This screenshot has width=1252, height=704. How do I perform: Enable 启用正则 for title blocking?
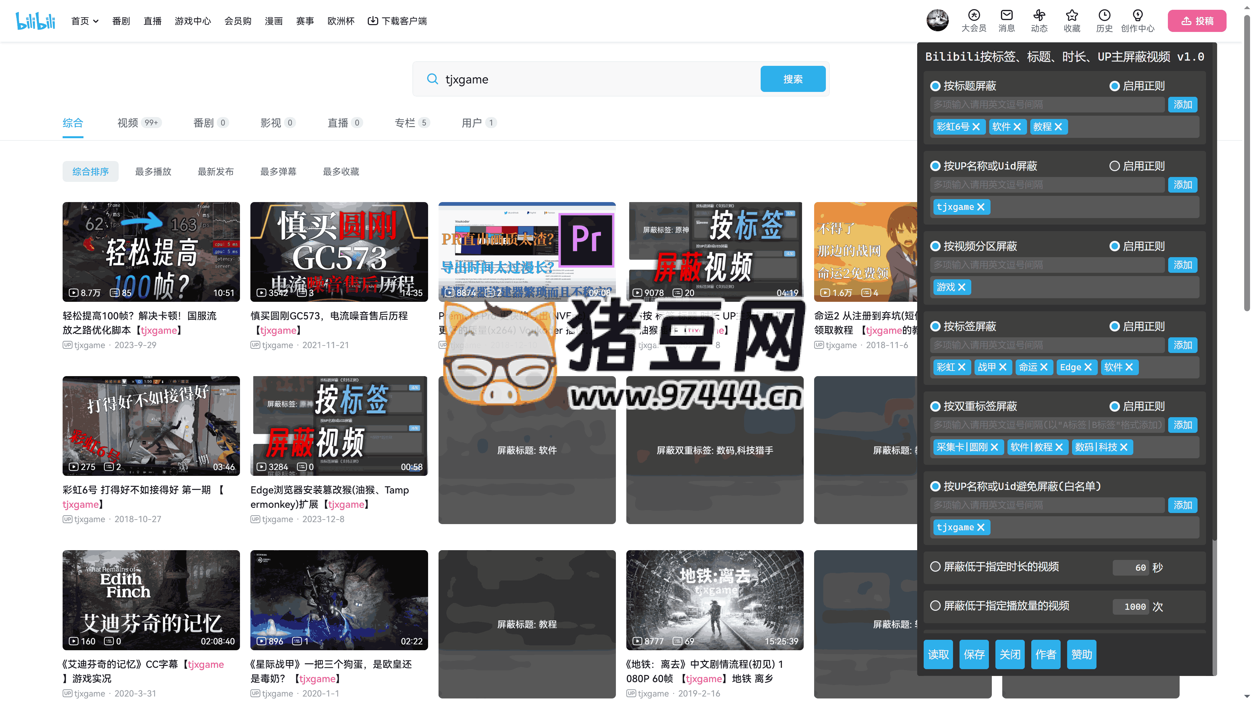tap(1114, 85)
